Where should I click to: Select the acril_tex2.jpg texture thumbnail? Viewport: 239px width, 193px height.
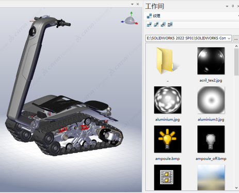(211, 61)
